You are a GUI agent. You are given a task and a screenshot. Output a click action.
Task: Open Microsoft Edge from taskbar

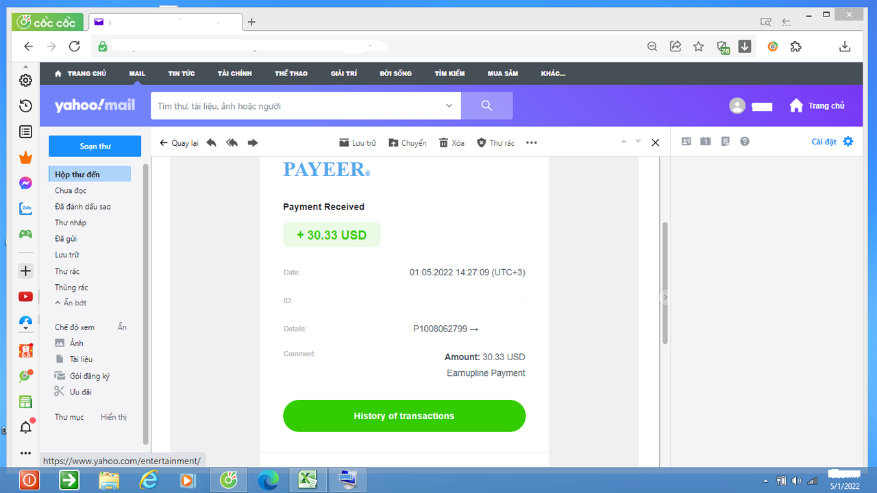[x=269, y=481]
